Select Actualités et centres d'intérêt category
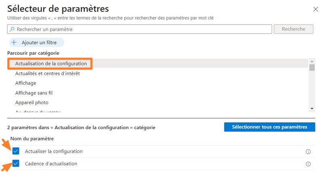The width and height of the screenshot is (323, 191). [x=48, y=73]
